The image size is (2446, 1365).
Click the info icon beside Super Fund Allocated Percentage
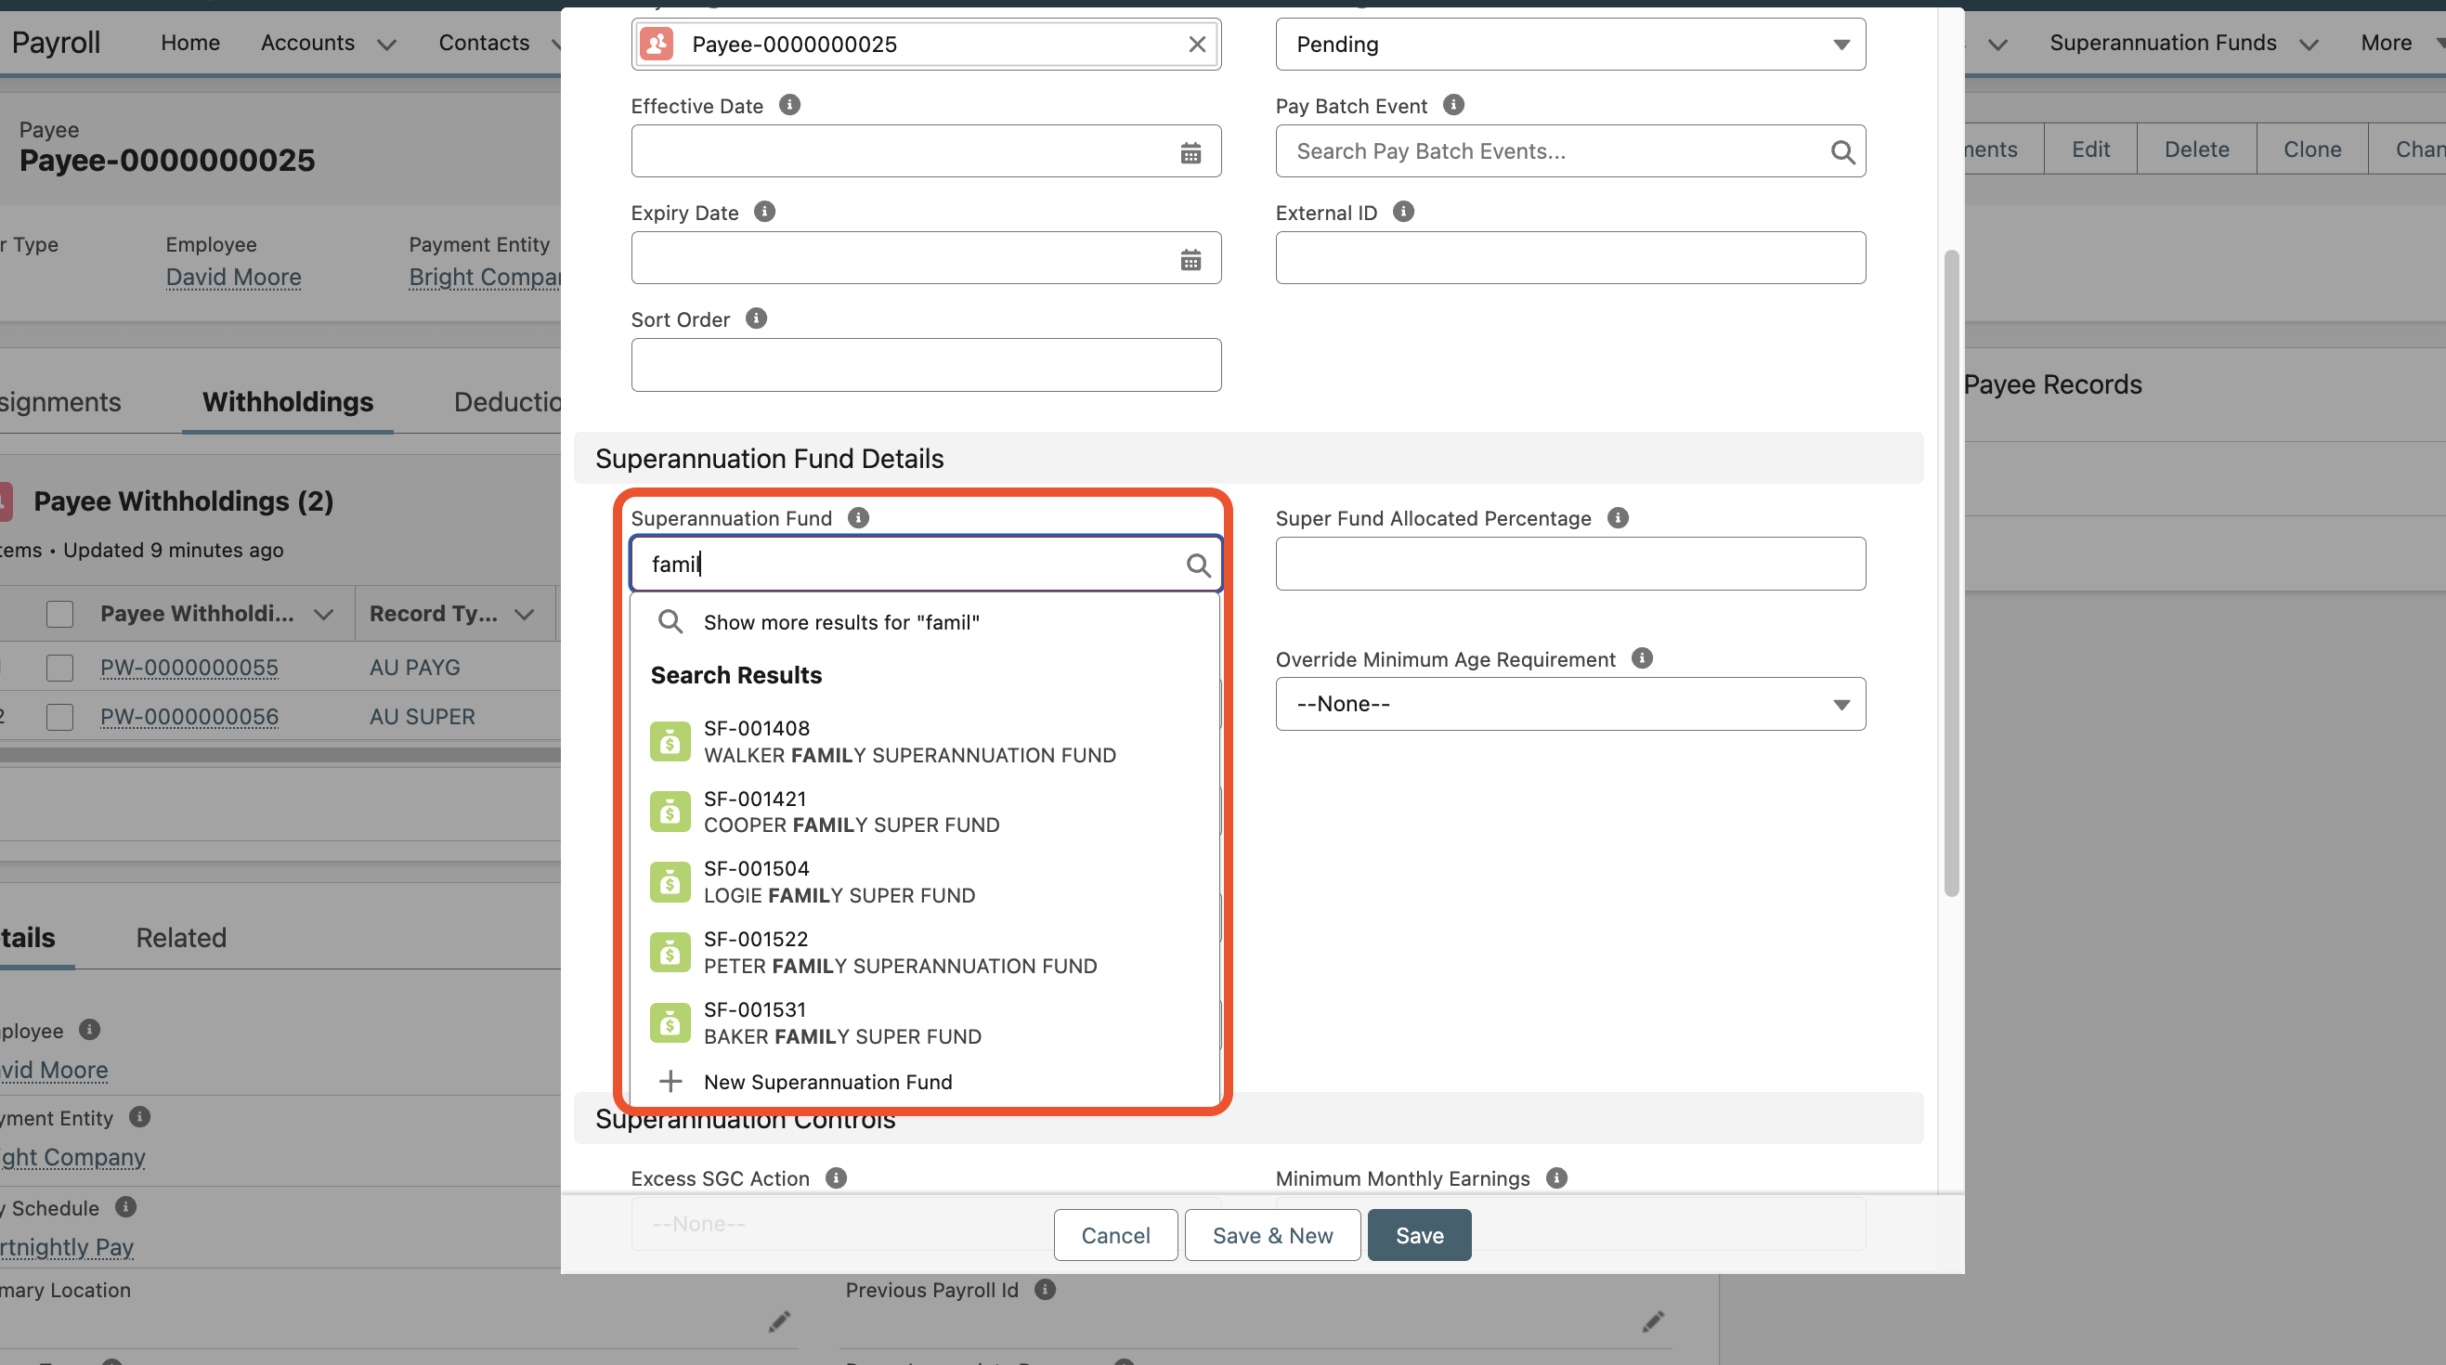click(1618, 517)
